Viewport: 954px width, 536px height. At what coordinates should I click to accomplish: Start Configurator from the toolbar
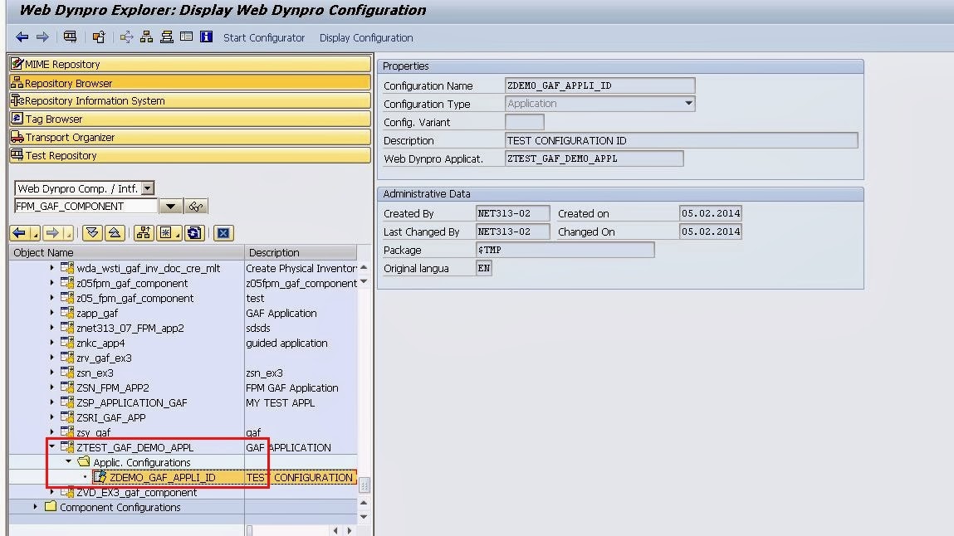264,37
